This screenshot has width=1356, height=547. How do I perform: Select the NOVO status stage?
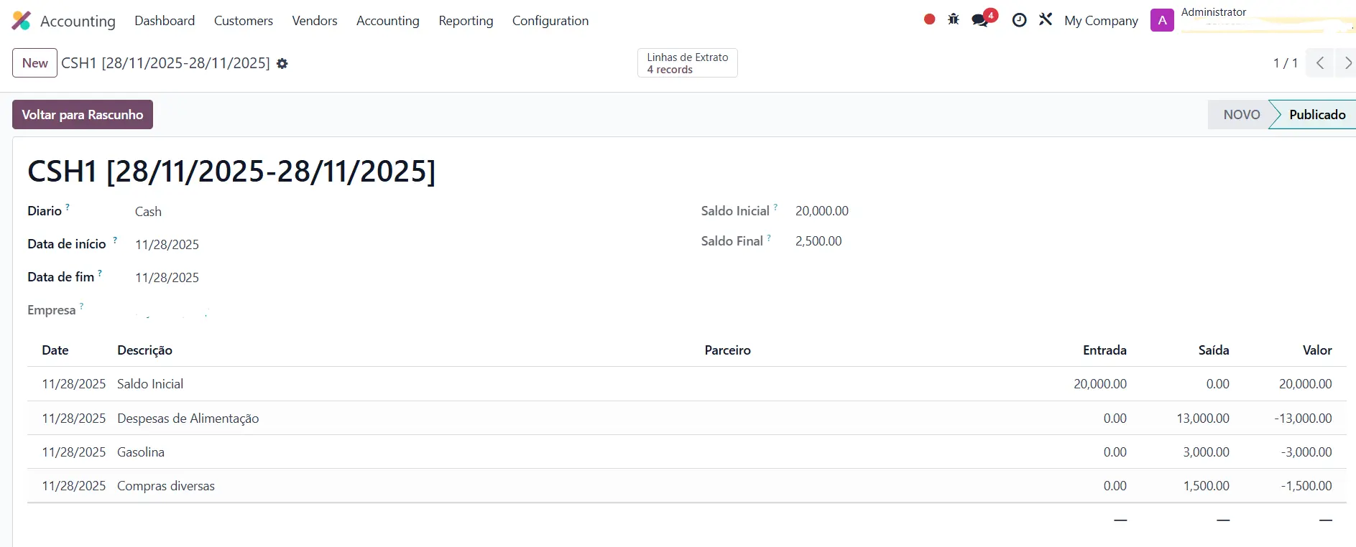[x=1241, y=115]
